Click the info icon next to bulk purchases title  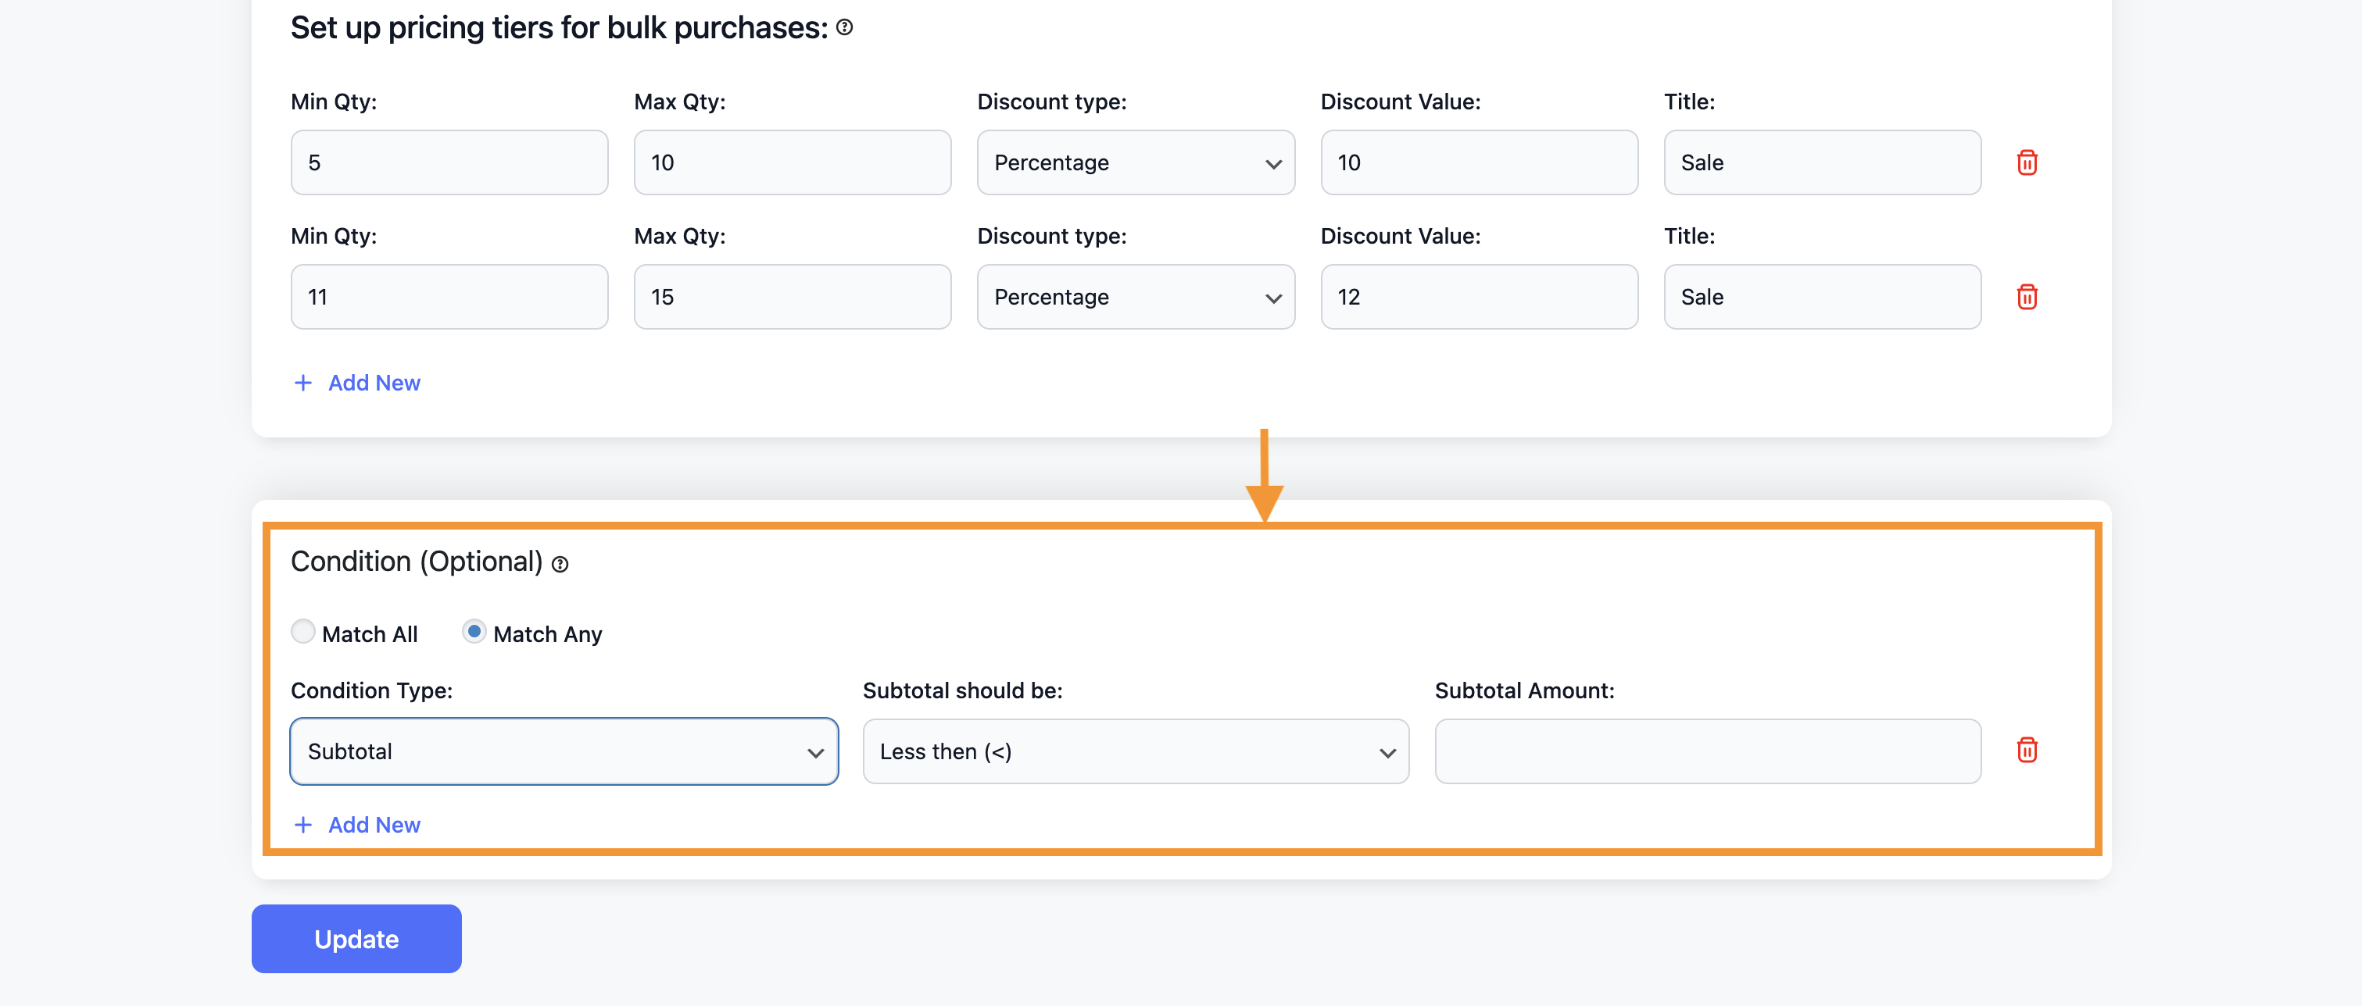pos(848,26)
